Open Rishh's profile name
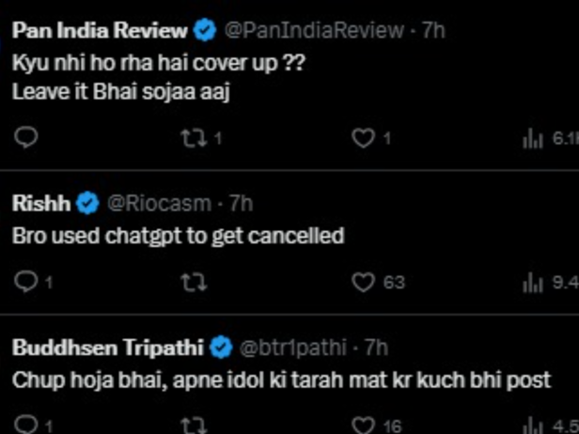 click(x=41, y=202)
